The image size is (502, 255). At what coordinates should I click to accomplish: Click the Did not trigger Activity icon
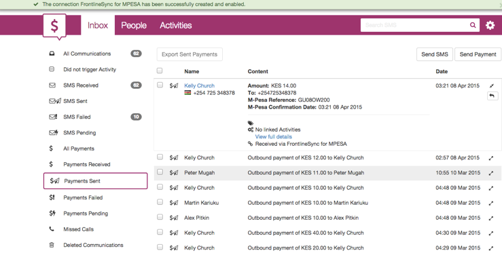point(52,69)
